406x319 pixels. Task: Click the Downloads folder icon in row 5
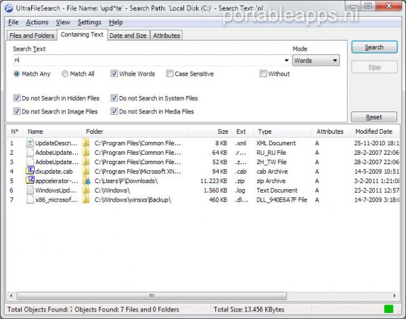click(87, 181)
